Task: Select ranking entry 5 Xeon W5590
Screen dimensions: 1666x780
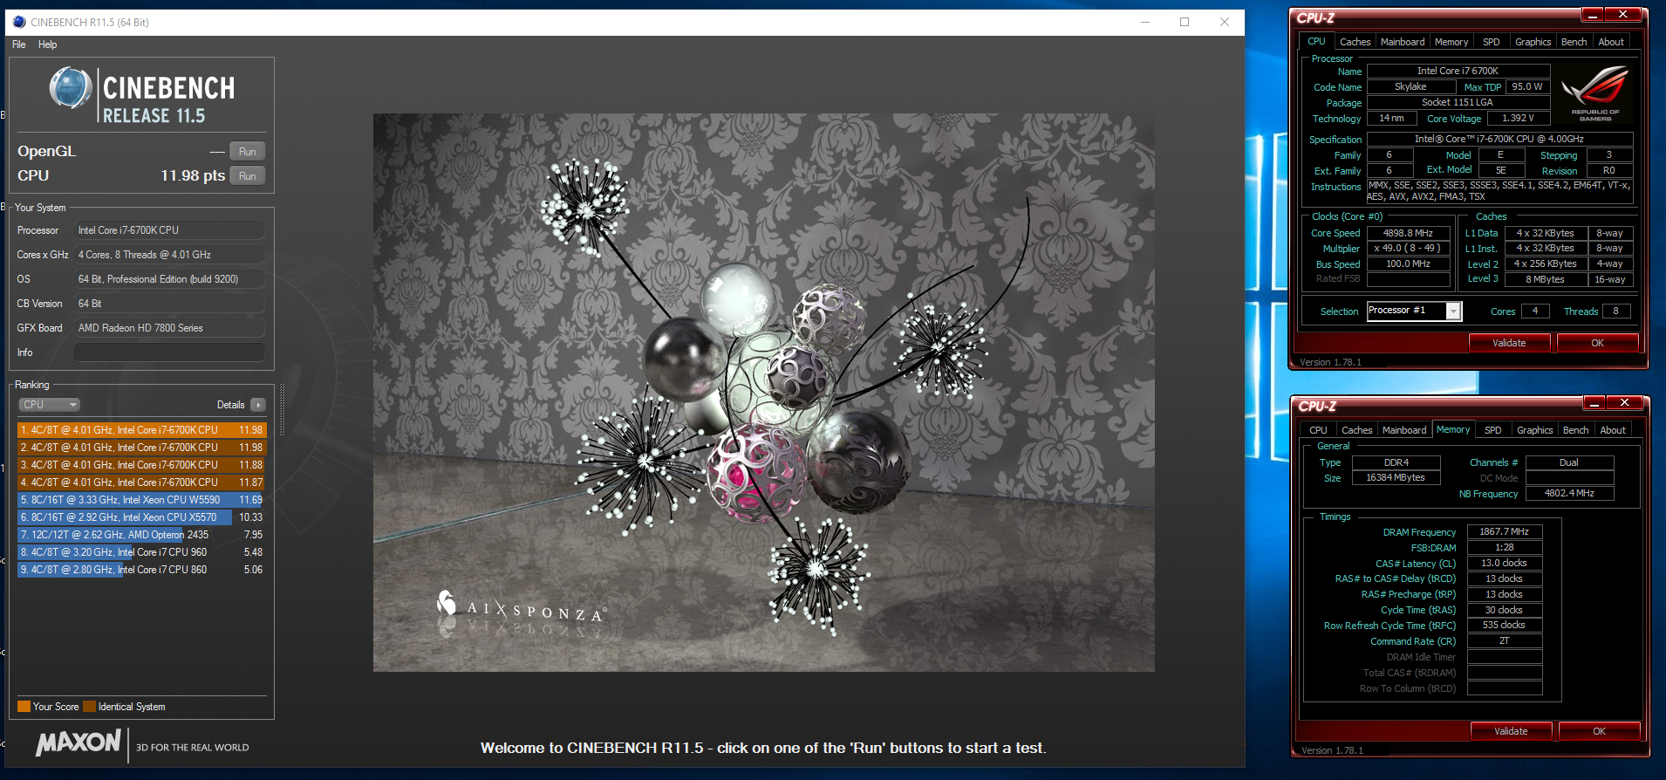Action: pyautogui.click(x=141, y=500)
